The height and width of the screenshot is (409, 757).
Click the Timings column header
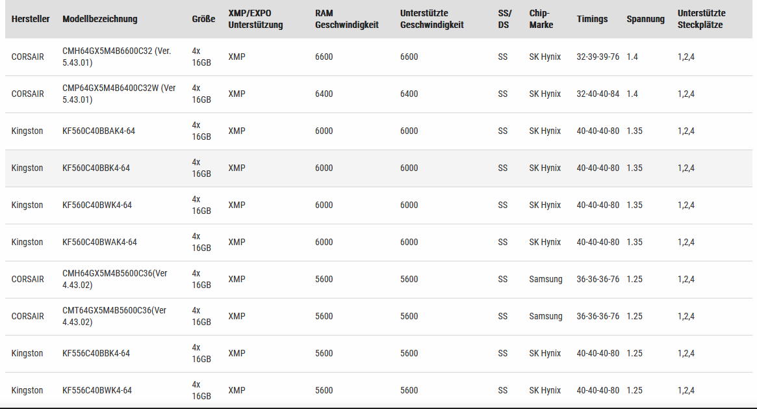point(592,19)
